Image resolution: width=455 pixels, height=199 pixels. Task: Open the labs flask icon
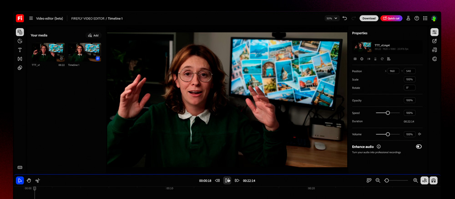click(408, 18)
